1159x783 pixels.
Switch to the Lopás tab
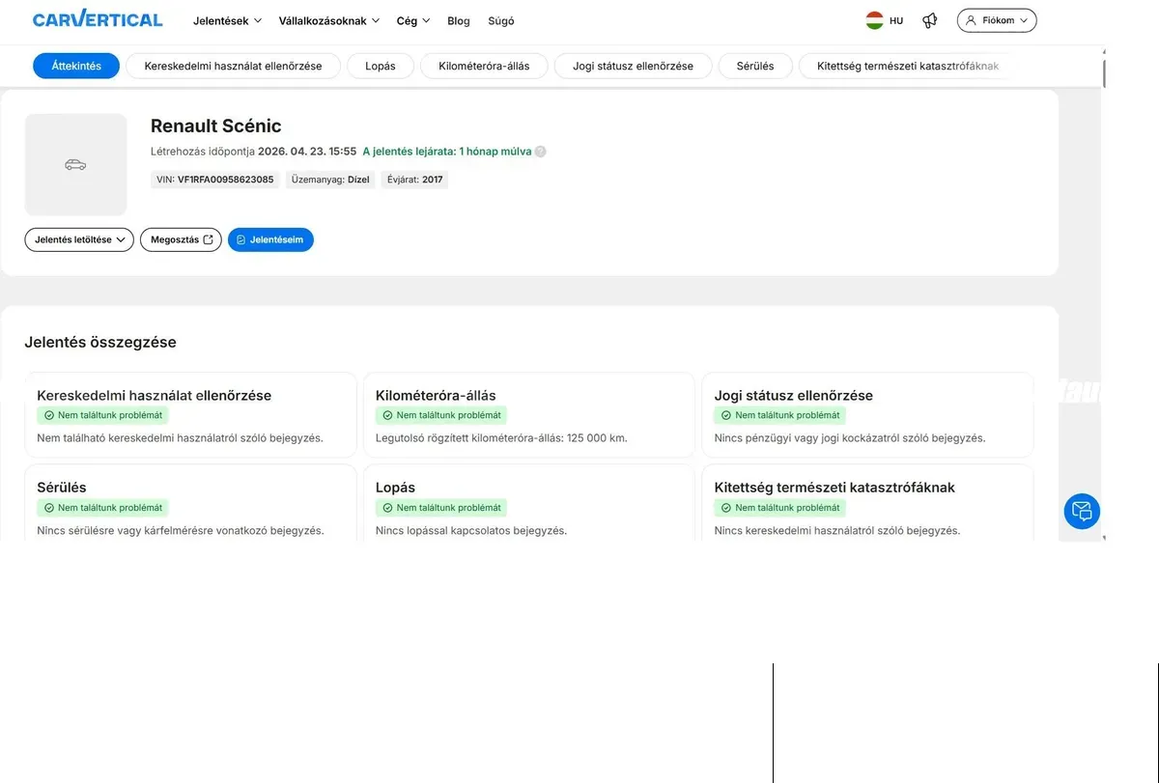(381, 66)
